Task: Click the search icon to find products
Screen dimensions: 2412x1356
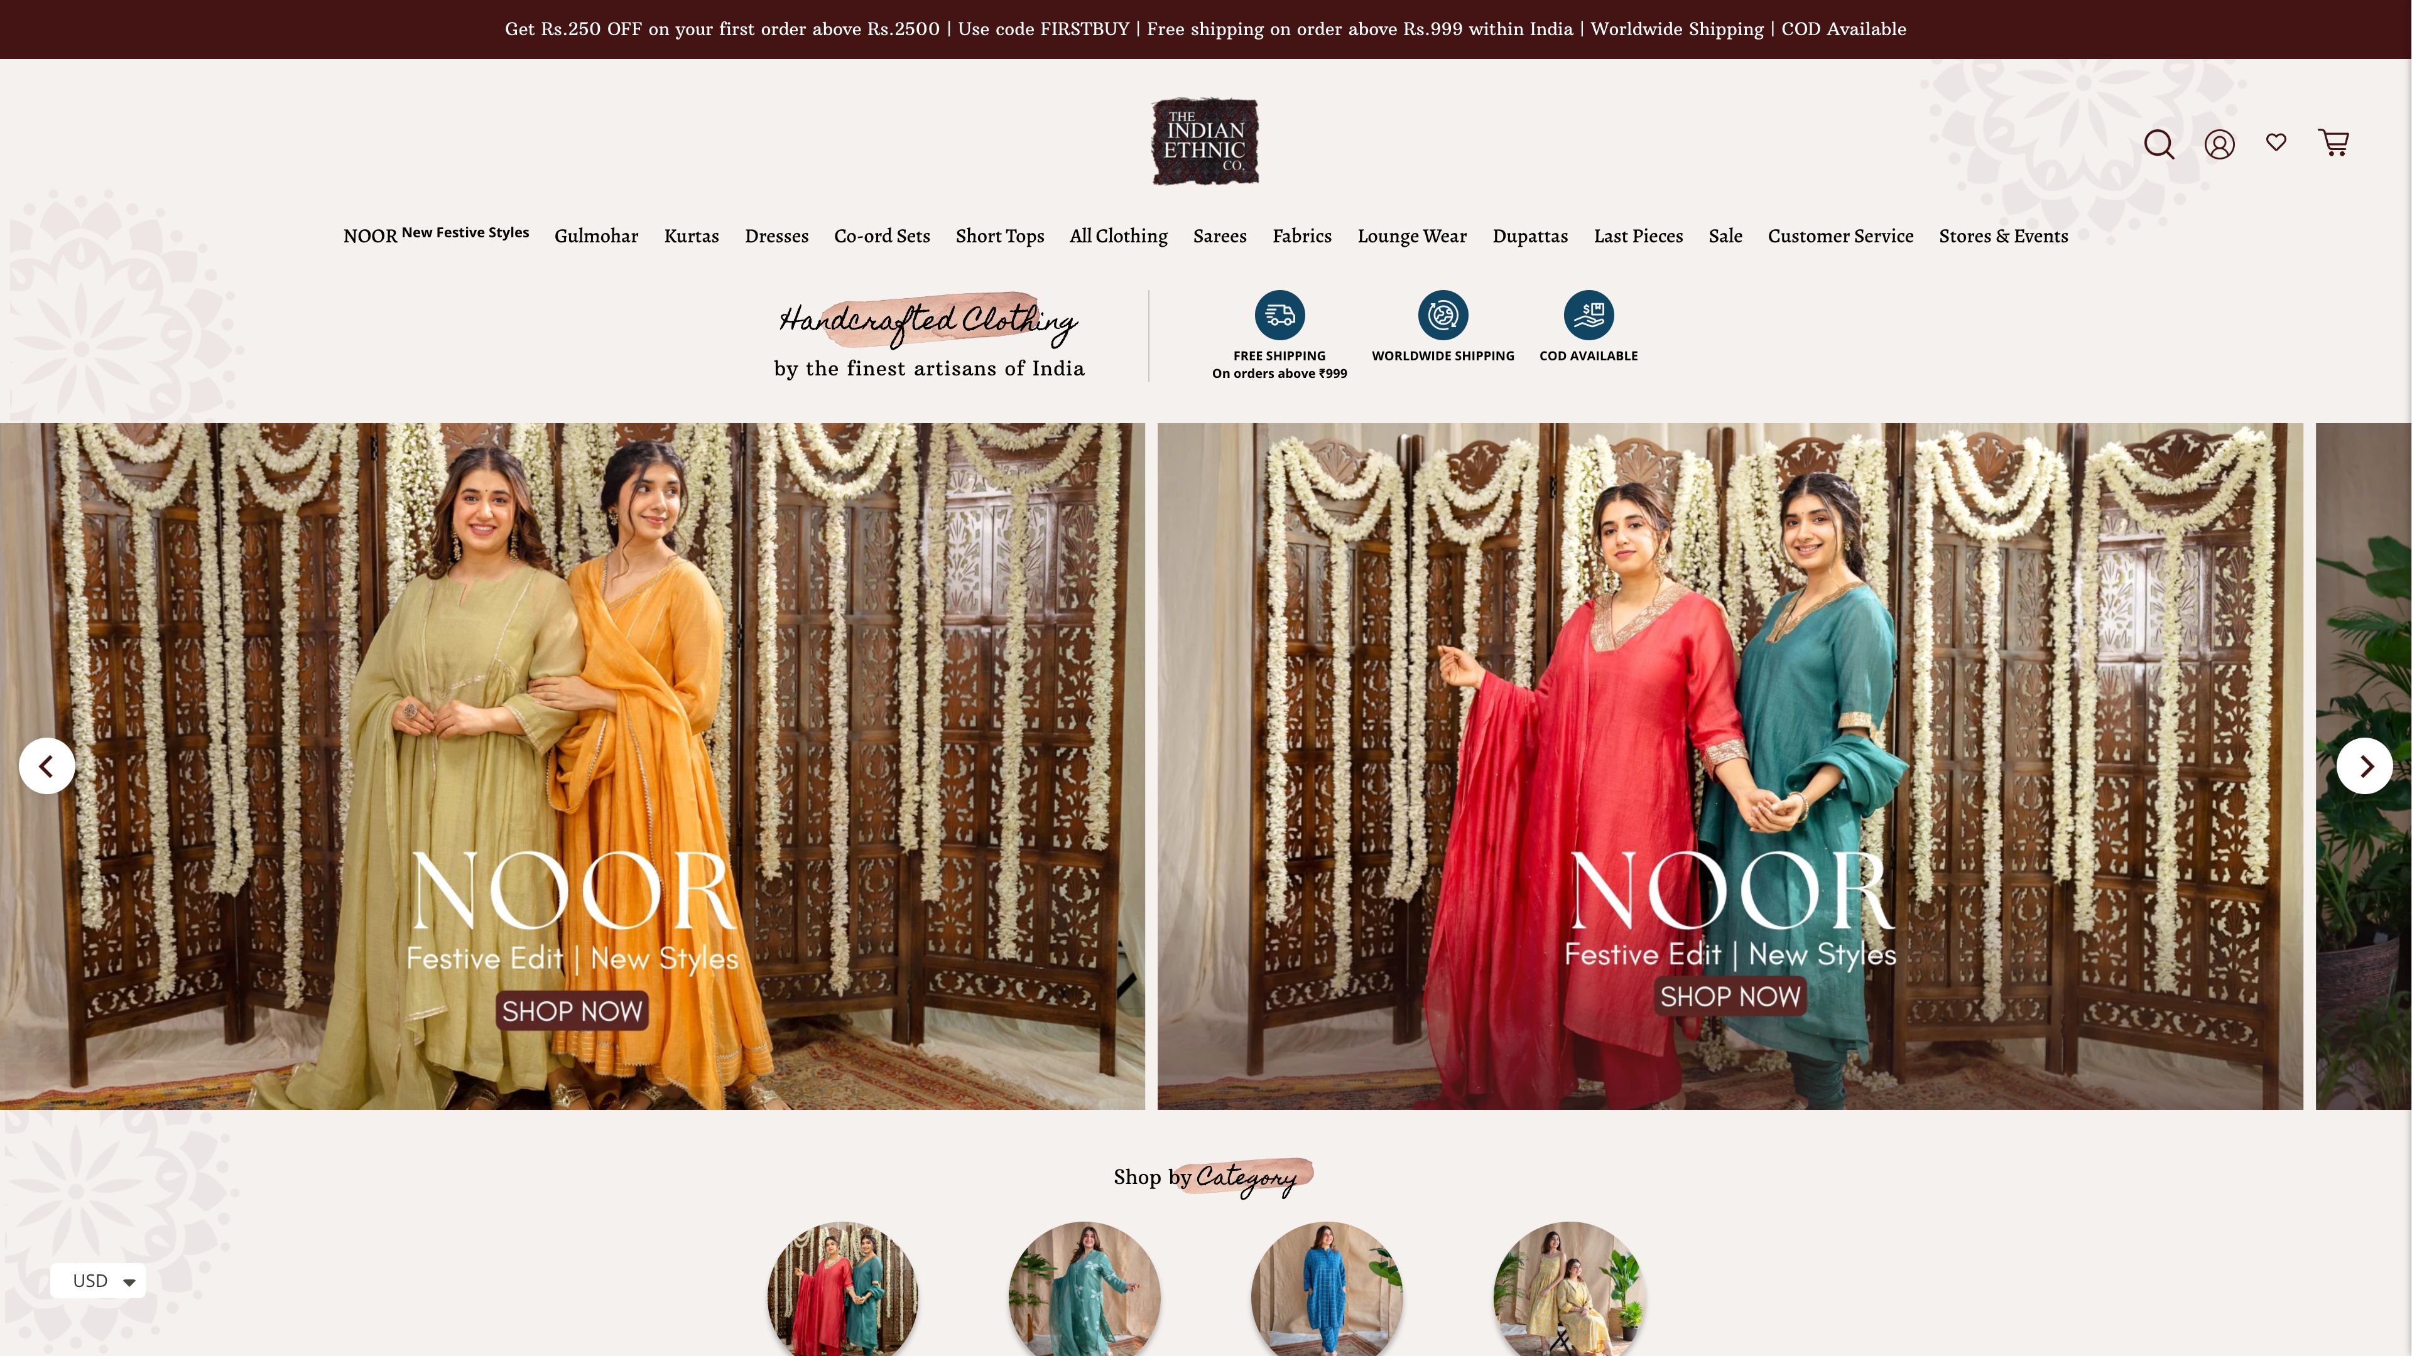Action: click(x=2160, y=143)
